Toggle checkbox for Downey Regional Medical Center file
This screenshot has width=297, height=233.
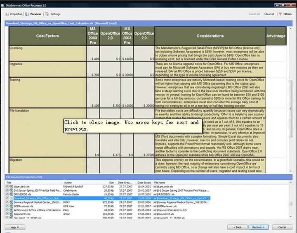(7, 202)
